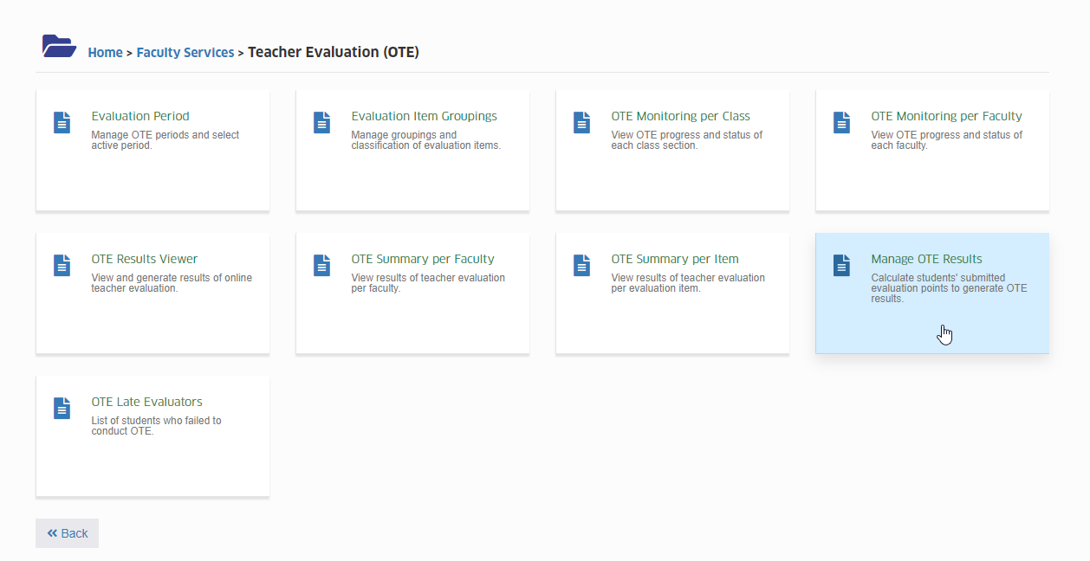This screenshot has width=1090, height=561.
Task: Click the Evaluation Period document icon
Action: (62, 122)
